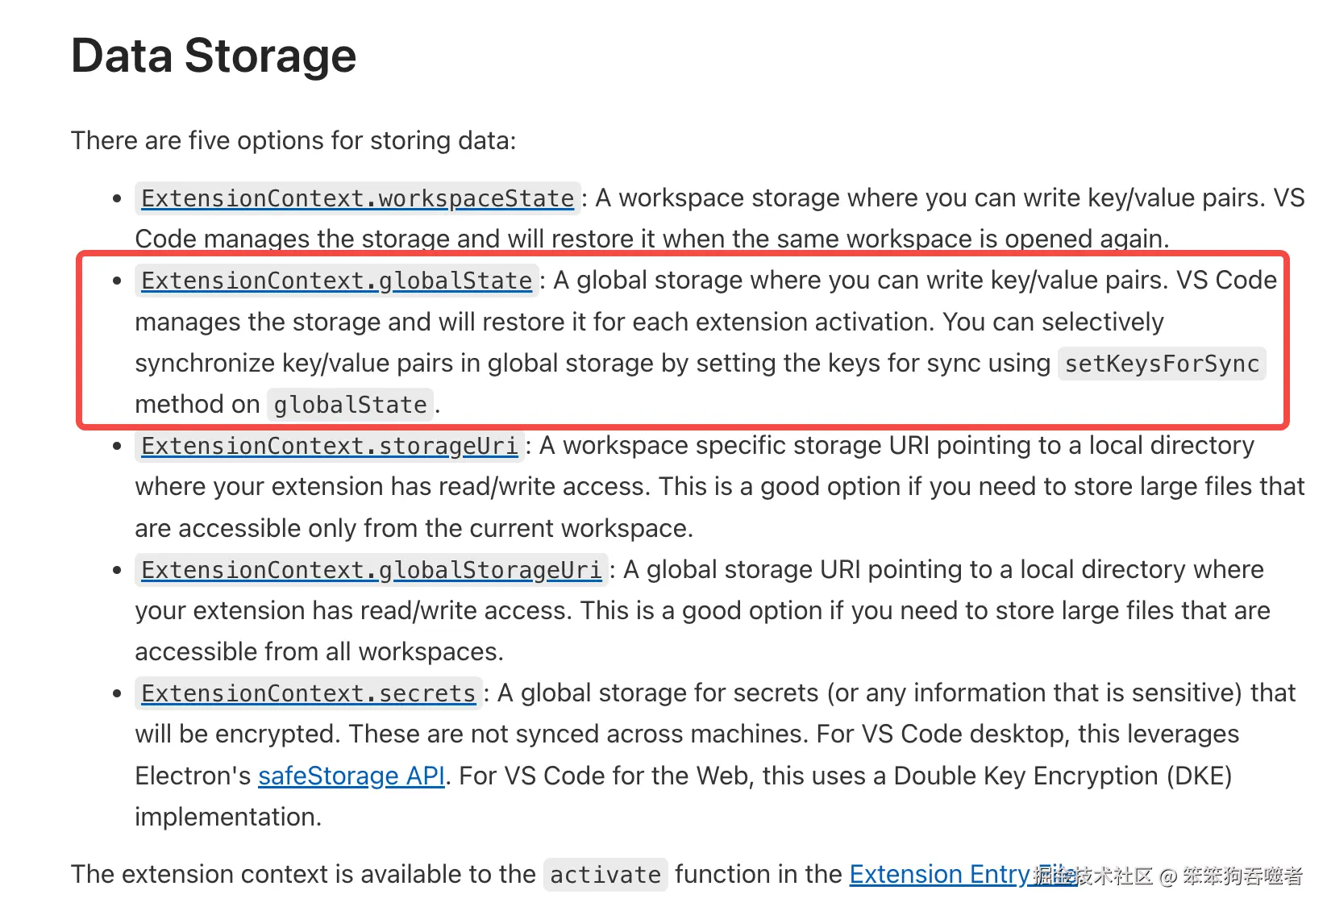Click the bullet point beside ExtensionContext.secrets
The width and height of the screenshot is (1327, 911).
118,693
